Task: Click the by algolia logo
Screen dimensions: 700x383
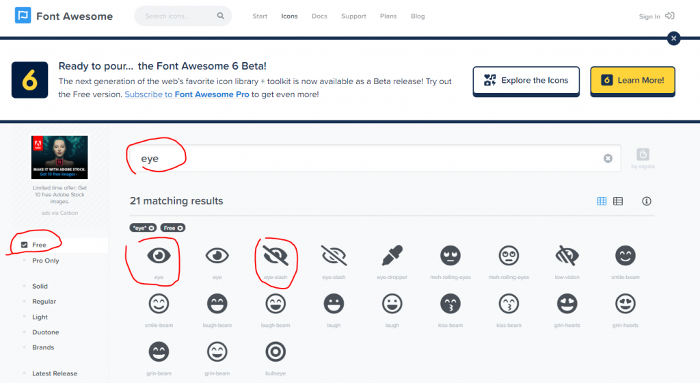Action: click(x=643, y=159)
